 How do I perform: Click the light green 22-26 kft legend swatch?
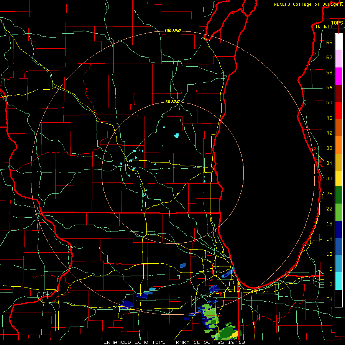(x=338, y=212)
